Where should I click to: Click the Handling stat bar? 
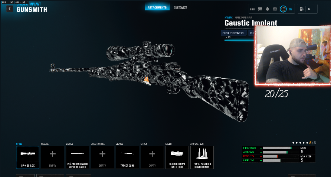point(280,160)
